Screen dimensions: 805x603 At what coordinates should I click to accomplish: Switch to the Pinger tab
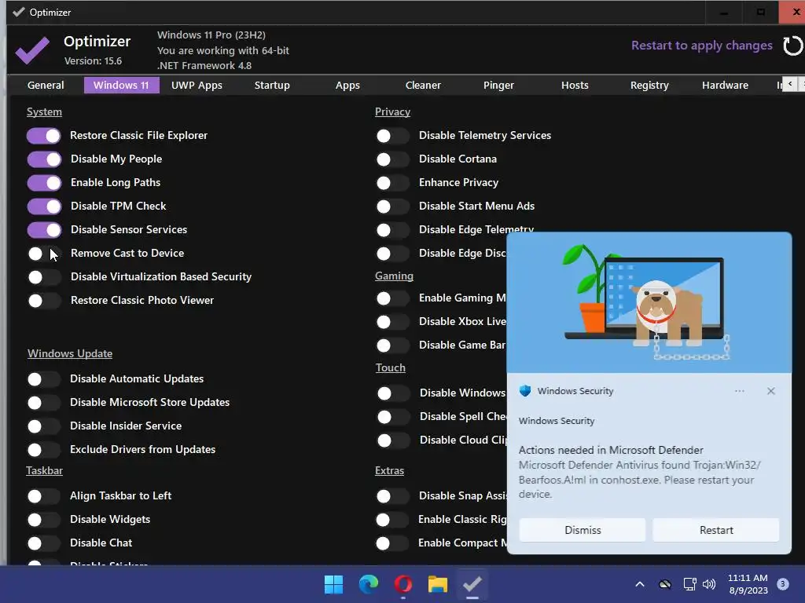tap(498, 85)
